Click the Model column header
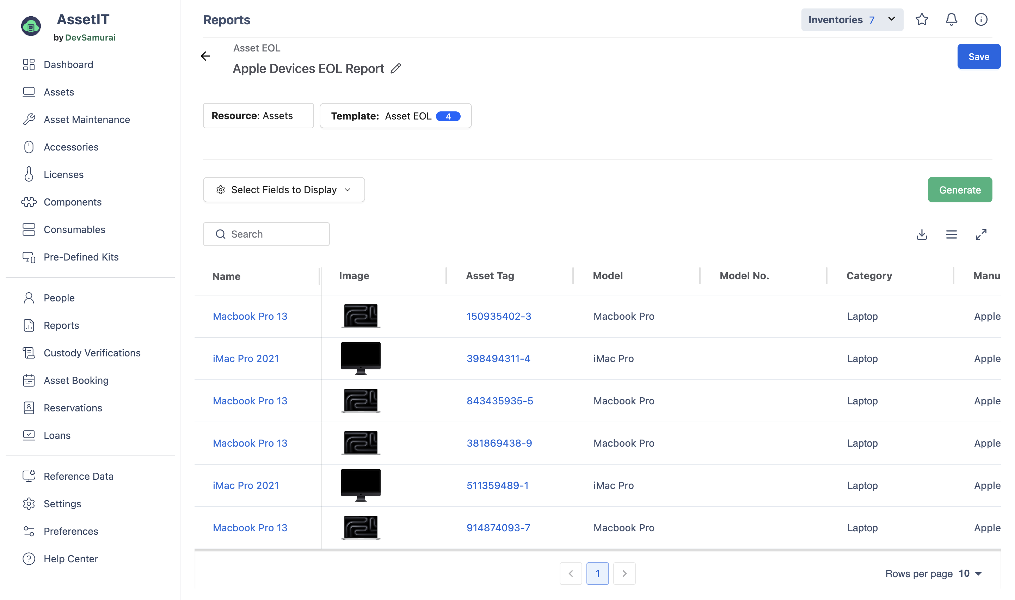This screenshot has height=600, width=1015. point(608,276)
